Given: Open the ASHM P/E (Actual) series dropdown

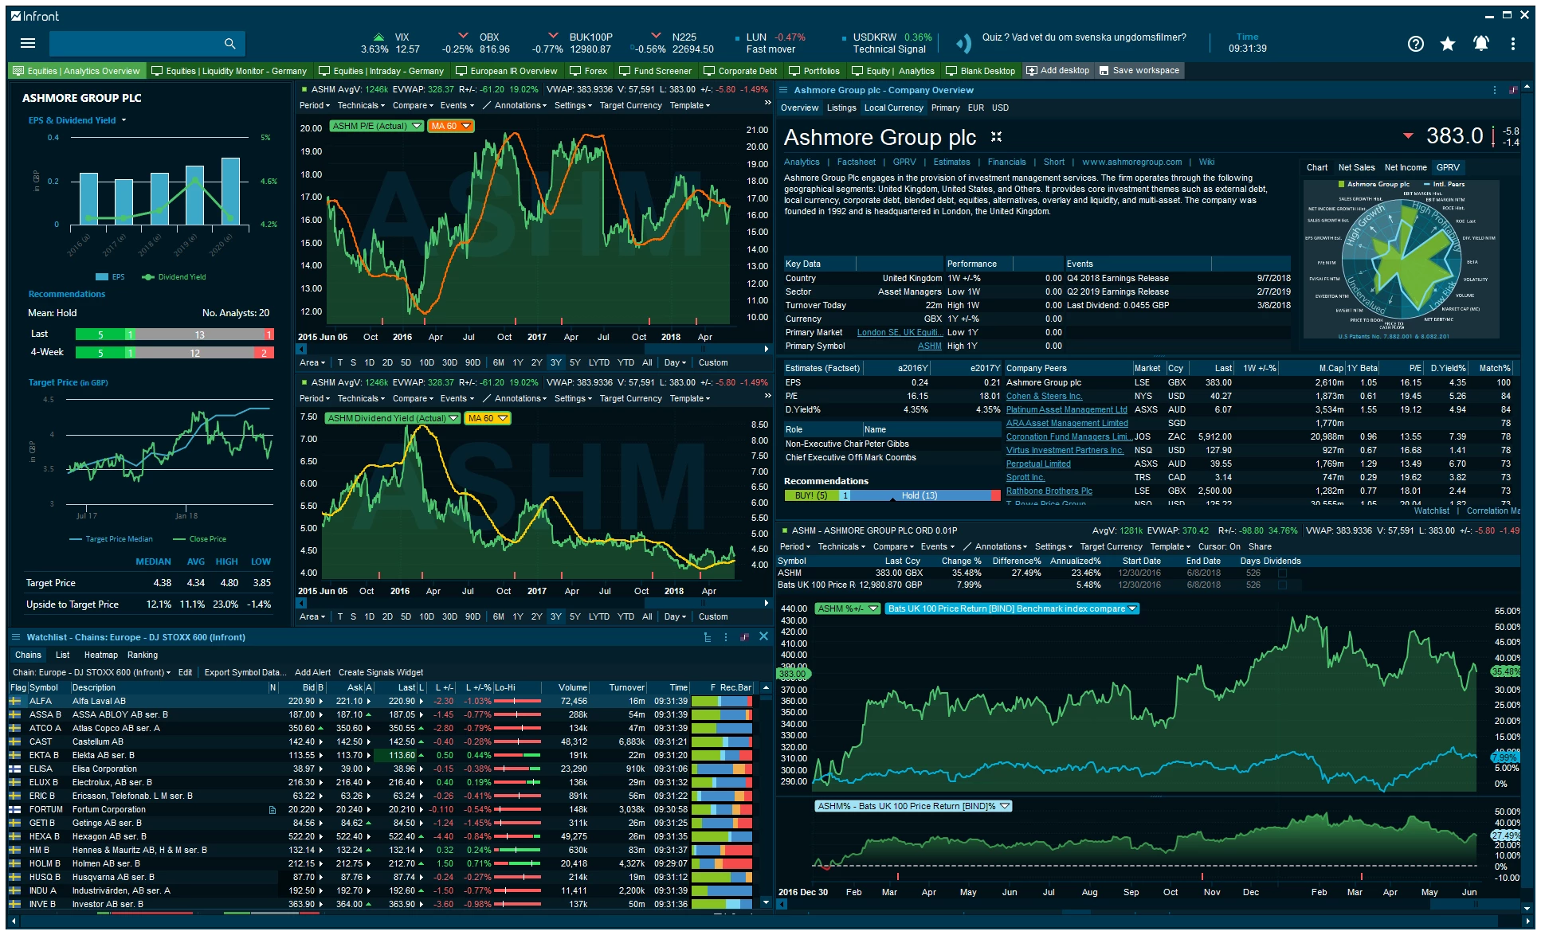Looking at the screenshot, I should (x=416, y=126).
